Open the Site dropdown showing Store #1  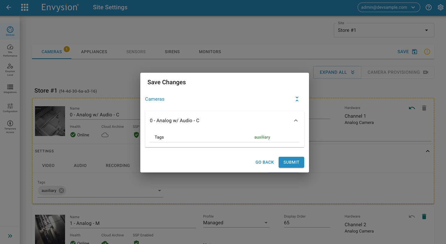pyautogui.click(x=384, y=30)
